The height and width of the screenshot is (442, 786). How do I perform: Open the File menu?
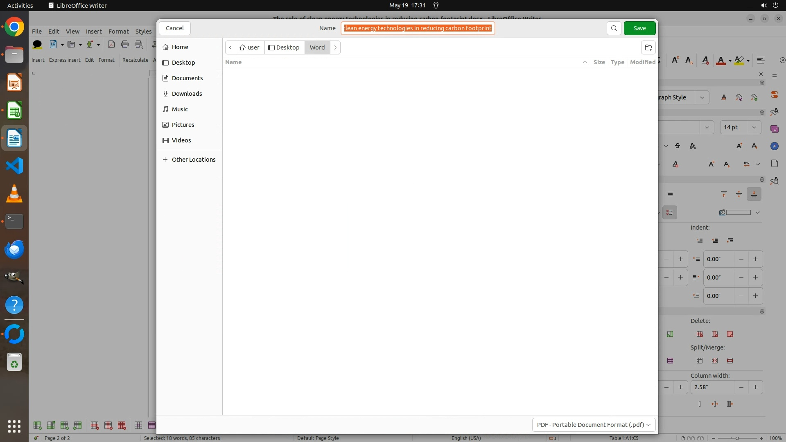click(36, 32)
